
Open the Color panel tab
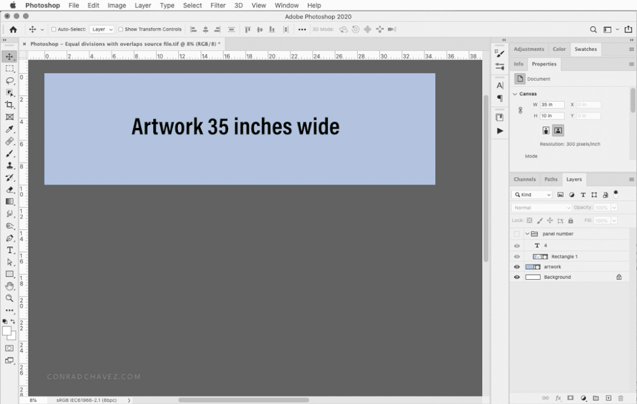click(x=559, y=49)
